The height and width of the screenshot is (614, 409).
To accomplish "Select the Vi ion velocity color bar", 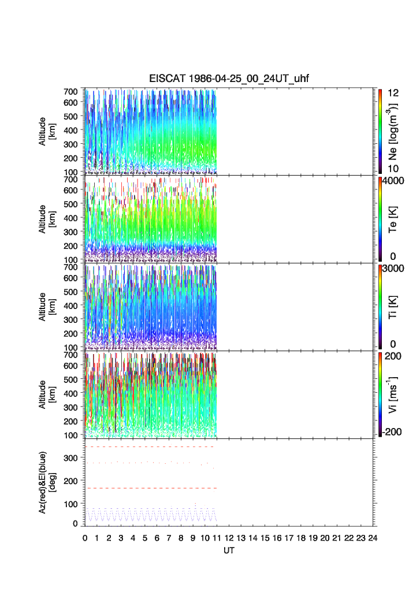I will click(x=380, y=395).
